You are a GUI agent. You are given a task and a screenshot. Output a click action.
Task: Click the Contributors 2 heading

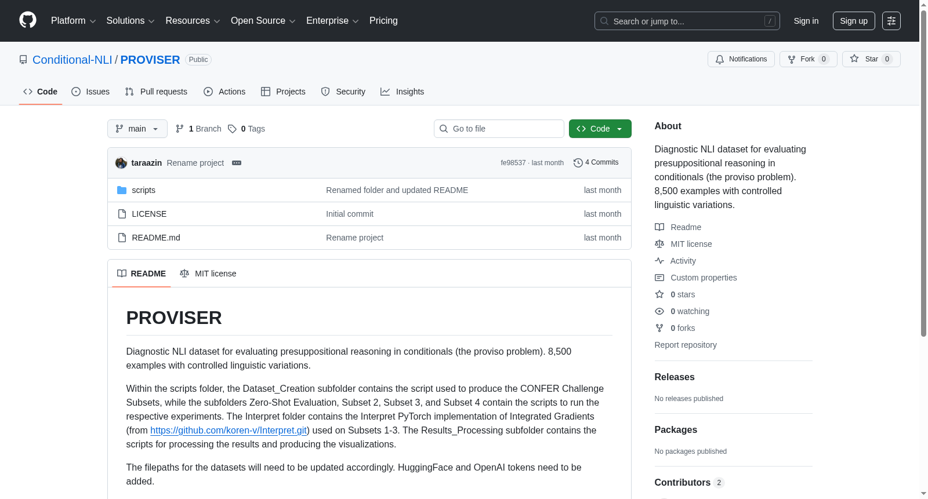tap(689, 482)
